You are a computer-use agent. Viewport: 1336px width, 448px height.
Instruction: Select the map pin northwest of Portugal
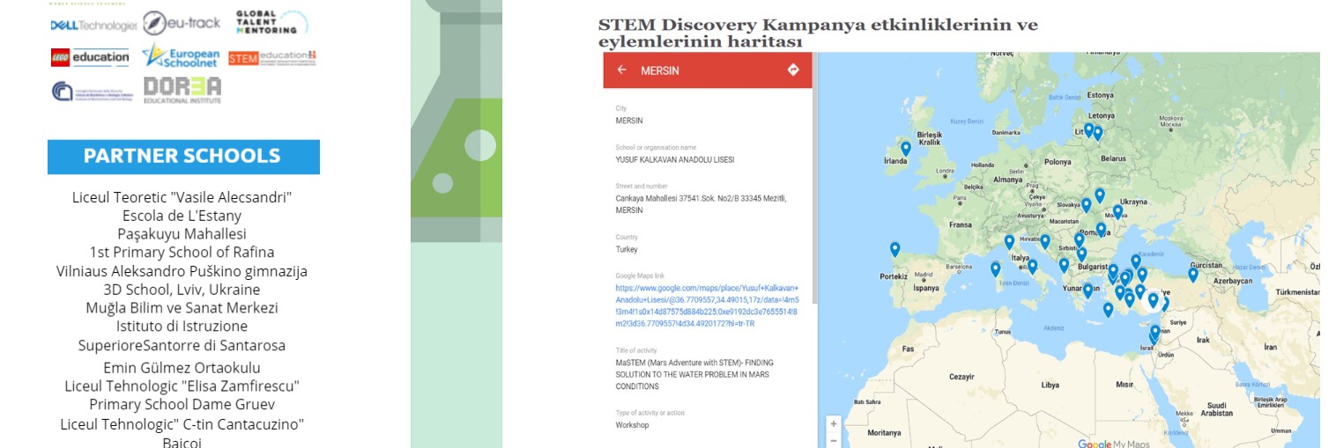click(x=895, y=249)
